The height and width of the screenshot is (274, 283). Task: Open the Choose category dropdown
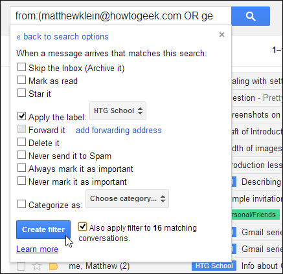tap(127, 198)
